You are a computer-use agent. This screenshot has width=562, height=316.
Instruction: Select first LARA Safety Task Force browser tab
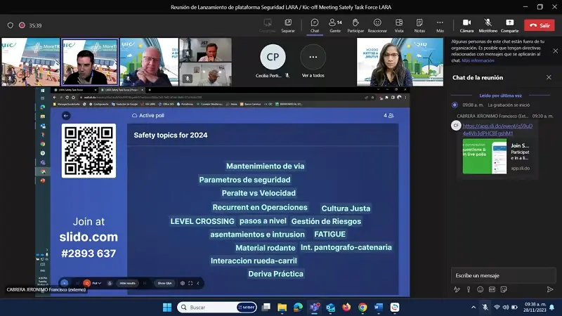(74, 90)
